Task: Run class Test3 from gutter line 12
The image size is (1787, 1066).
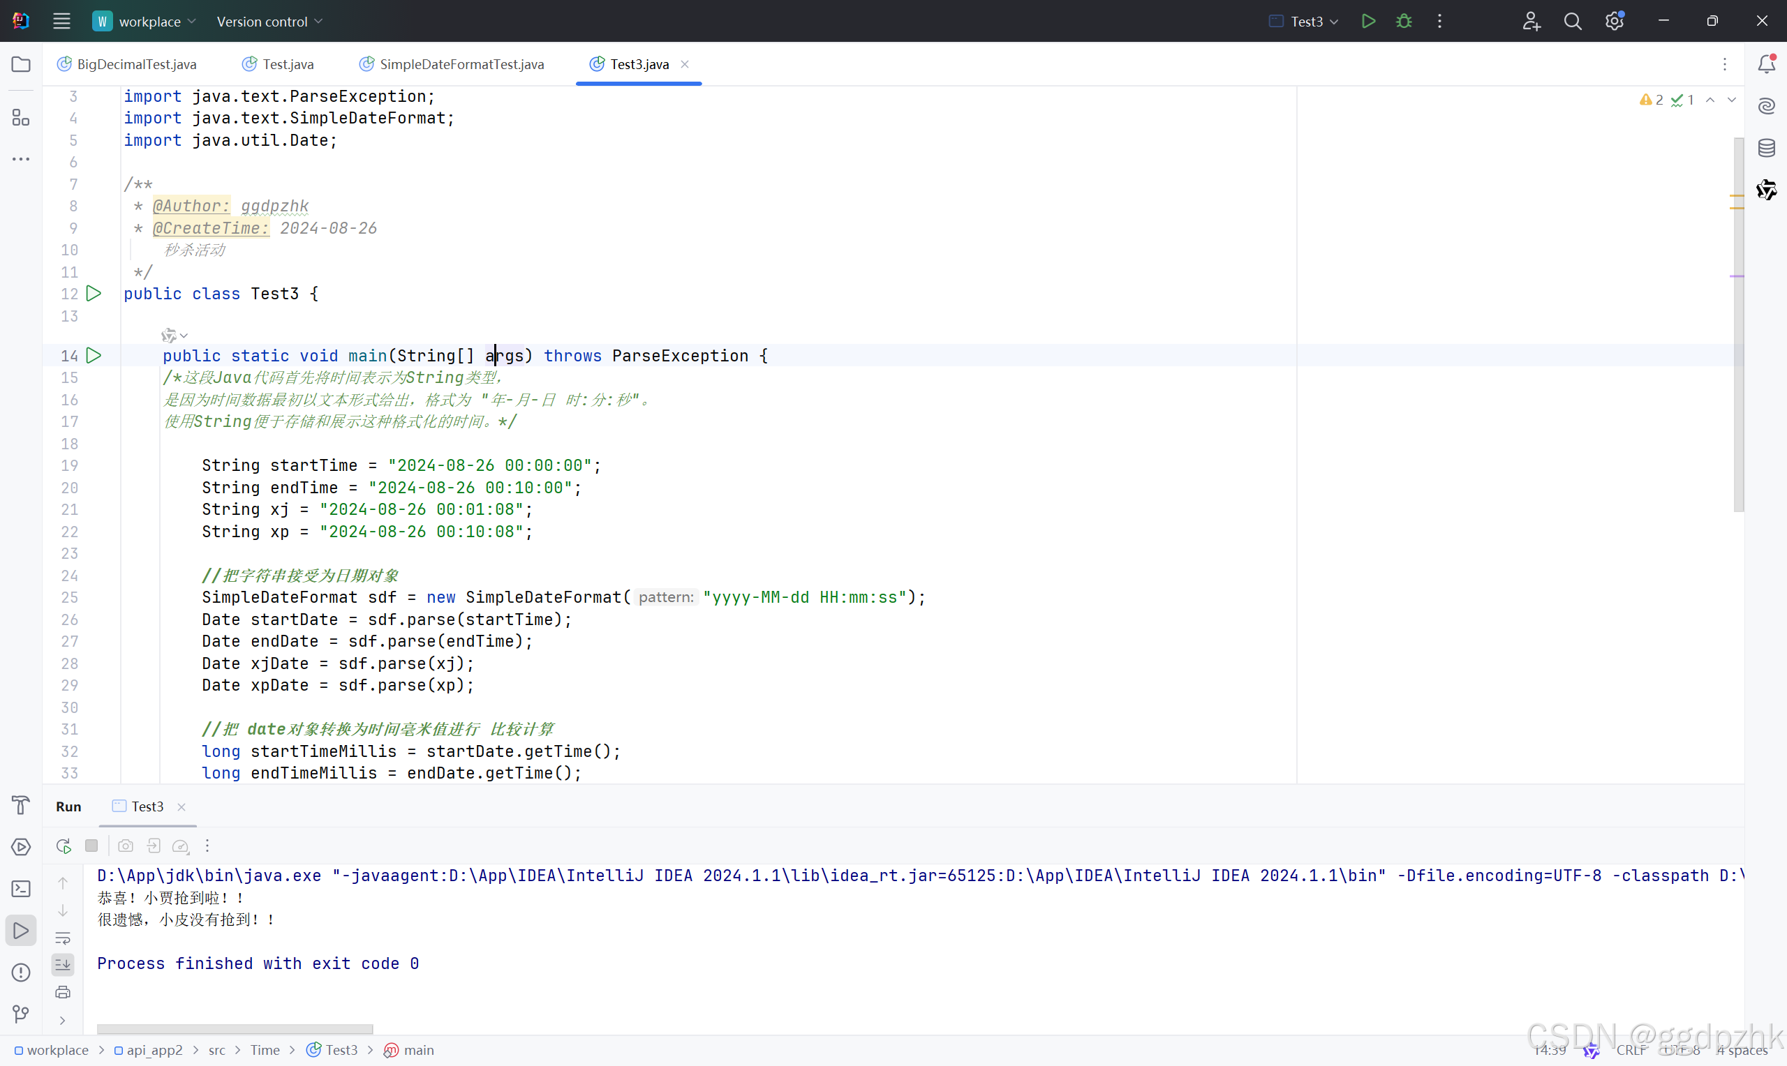Action: pyautogui.click(x=94, y=293)
